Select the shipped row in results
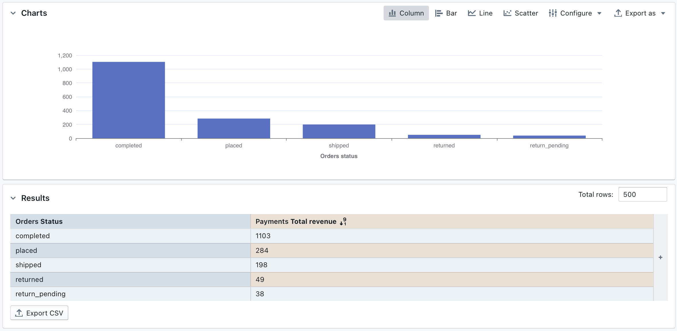This screenshot has width=677, height=331. 28,265
